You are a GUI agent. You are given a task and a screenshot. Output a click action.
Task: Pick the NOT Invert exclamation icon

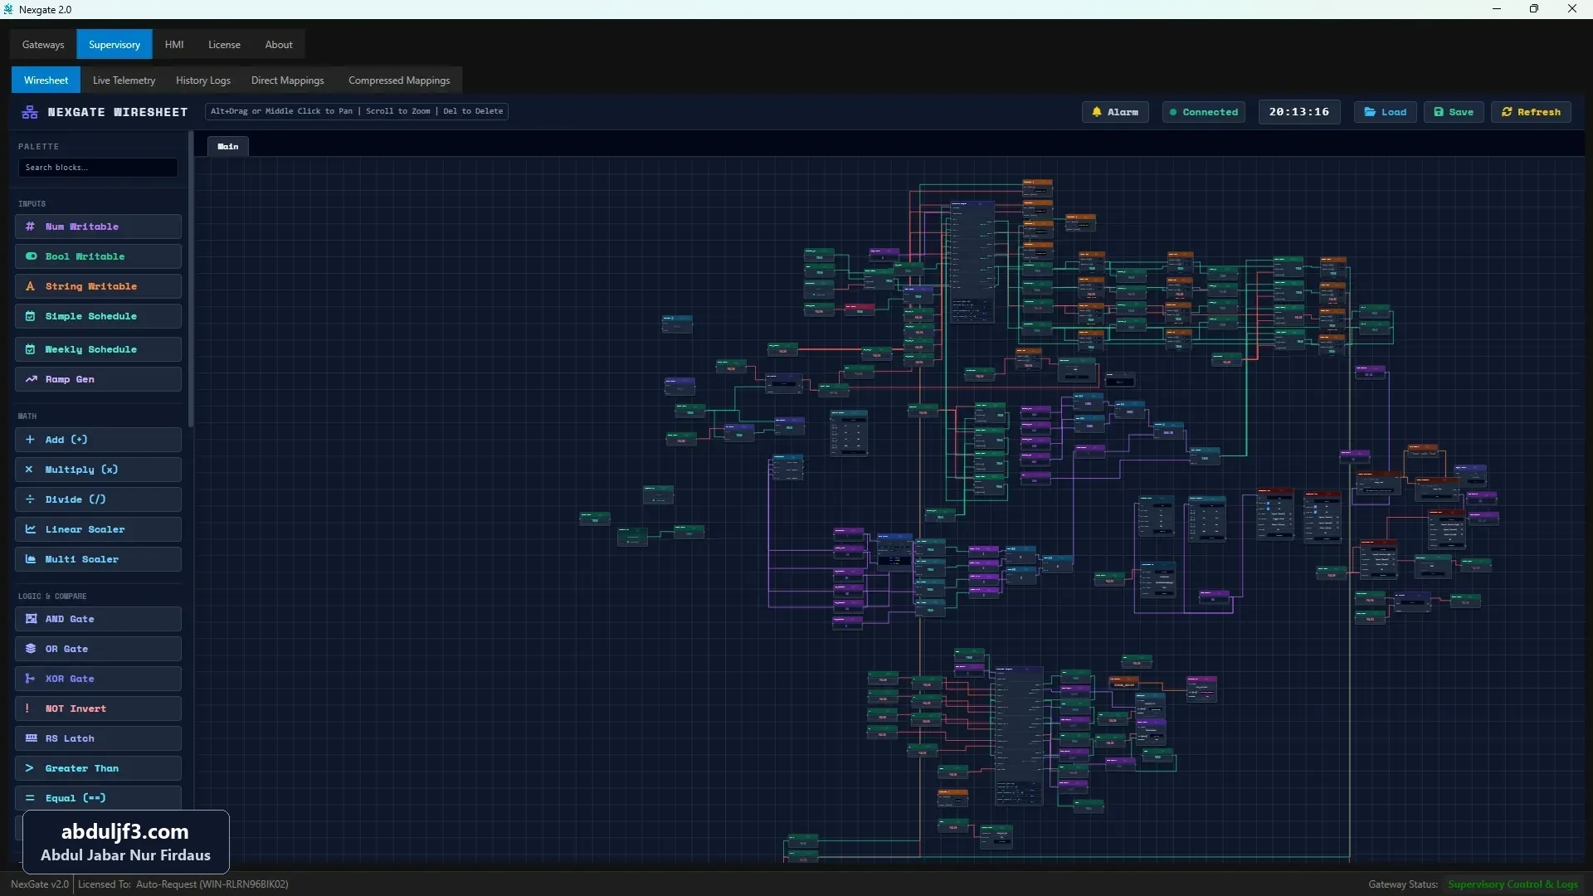point(27,709)
